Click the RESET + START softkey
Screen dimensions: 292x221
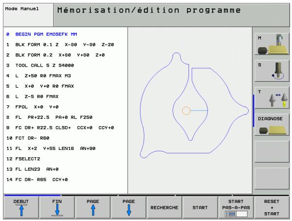[x=272, y=207]
